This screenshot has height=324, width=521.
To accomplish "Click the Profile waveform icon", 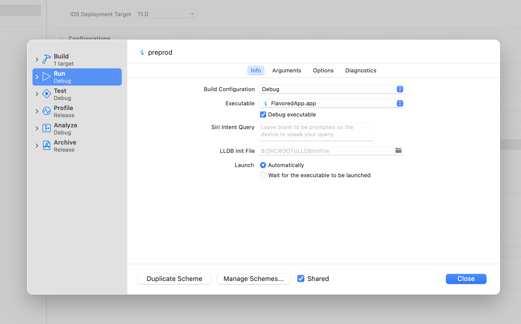I will click(x=46, y=111).
